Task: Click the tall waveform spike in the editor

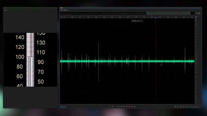Action: coord(98,62)
